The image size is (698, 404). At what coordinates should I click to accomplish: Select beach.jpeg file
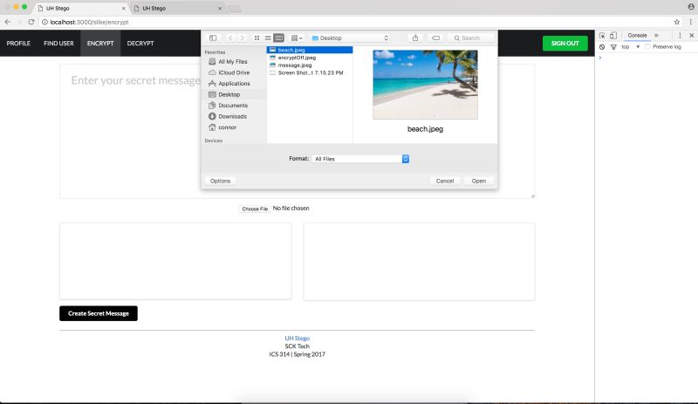(x=310, y=50)
